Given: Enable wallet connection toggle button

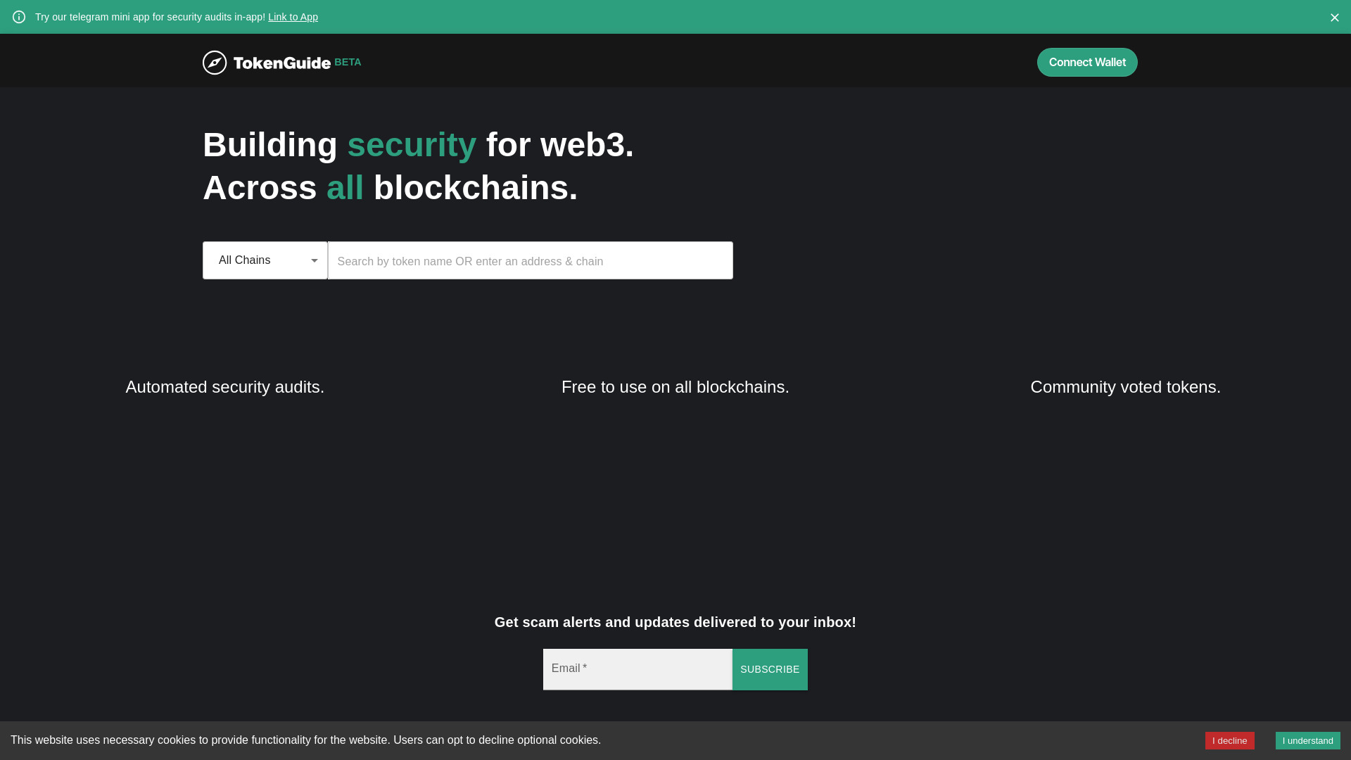Looking at the screenshot, I should [x=1087, y=62].
